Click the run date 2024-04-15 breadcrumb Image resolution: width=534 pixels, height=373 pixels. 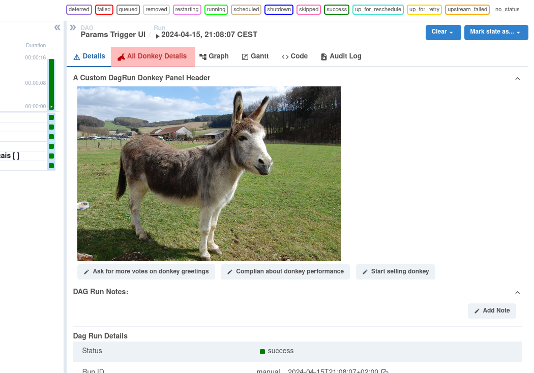[x=209, y=35]
